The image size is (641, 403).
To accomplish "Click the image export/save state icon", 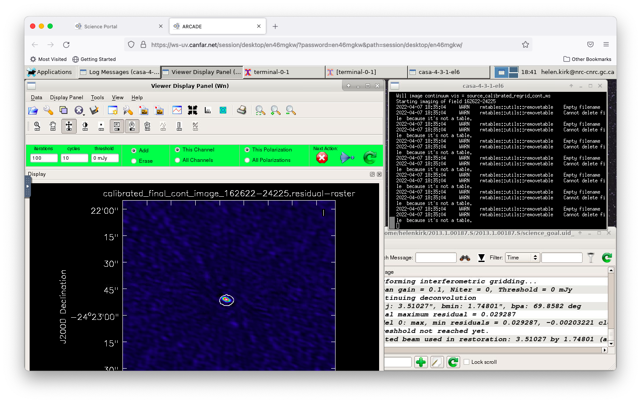I will 159,111.
